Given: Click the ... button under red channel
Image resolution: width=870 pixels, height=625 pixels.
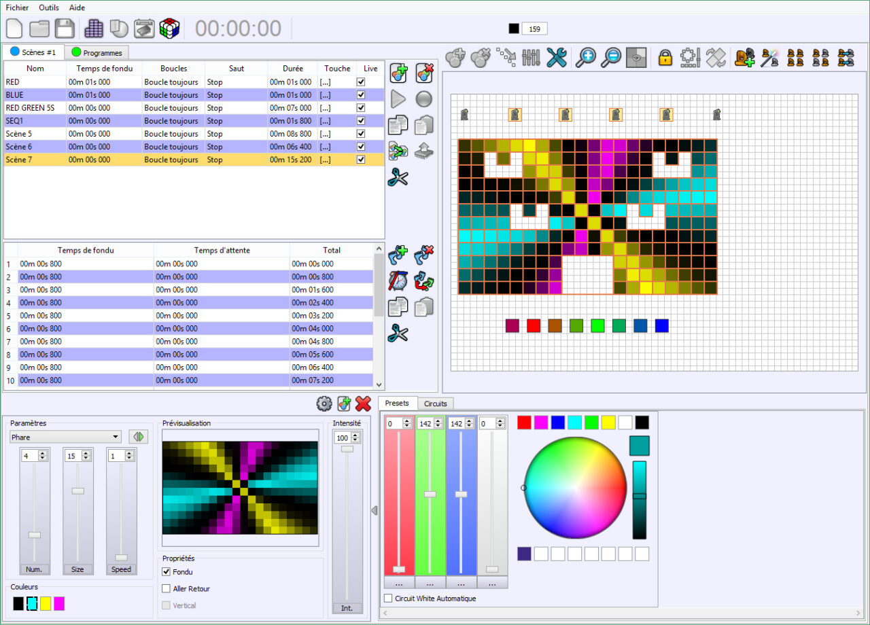Looking at the screenshot, I should pyautogui.click(x=399, y=583).
